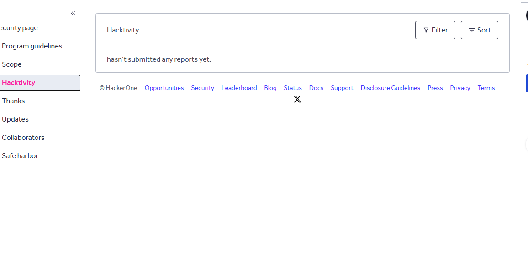
Task: View the Privacy footer link
Action: (460, 88)
